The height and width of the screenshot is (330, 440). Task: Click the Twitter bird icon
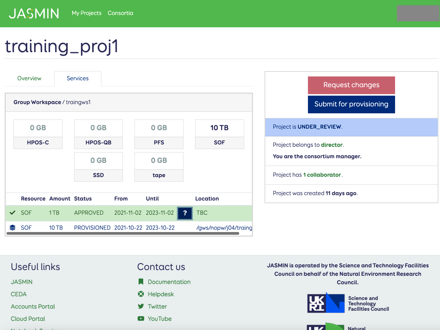click(141, 307)
